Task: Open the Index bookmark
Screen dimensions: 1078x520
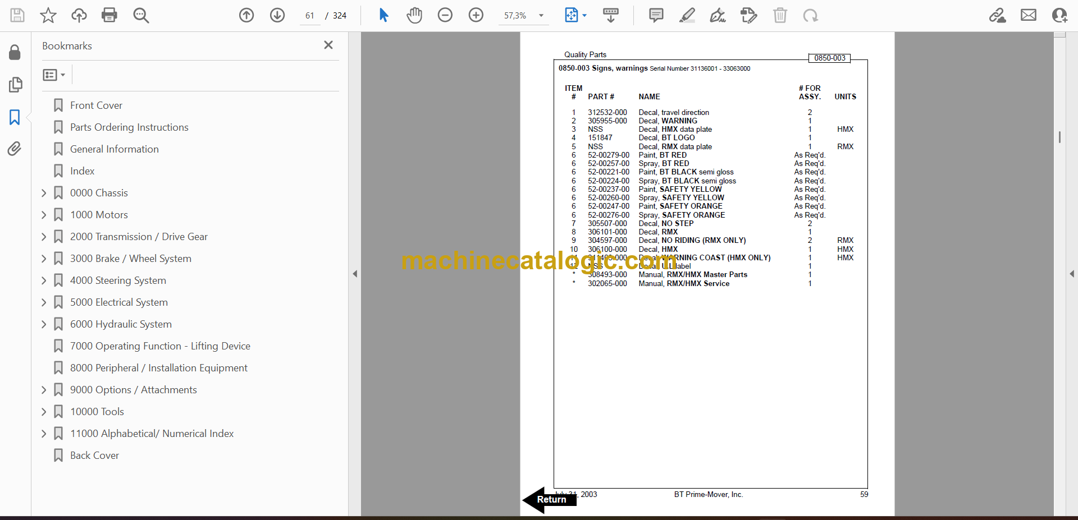Action: (82, 171)
